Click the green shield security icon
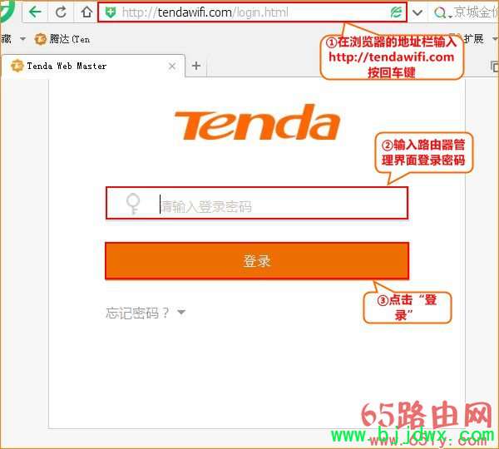Image resolution: width=499 pixels, height=449 pixels. pyautogui.click(x=110, y=12)
